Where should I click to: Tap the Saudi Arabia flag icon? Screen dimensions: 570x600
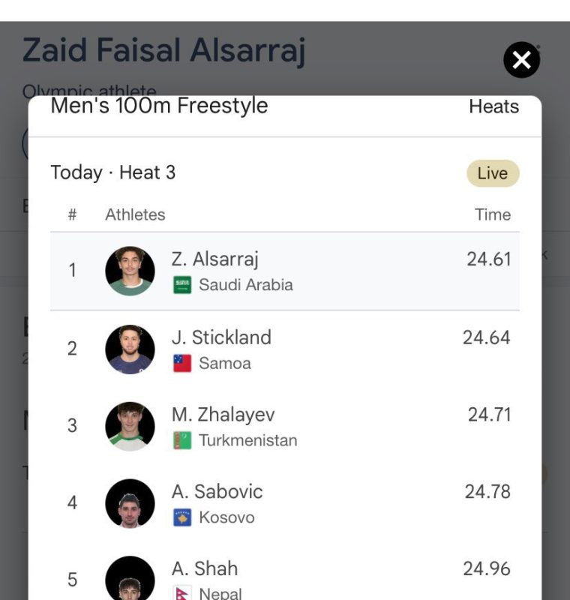(x=182, y=285)
